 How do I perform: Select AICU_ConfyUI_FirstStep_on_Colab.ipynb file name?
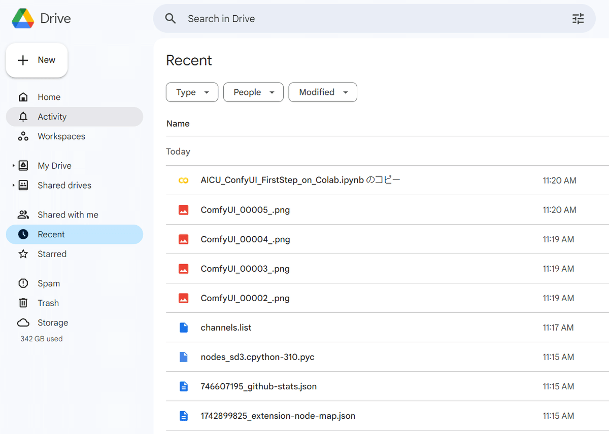[x=300, y=180]
